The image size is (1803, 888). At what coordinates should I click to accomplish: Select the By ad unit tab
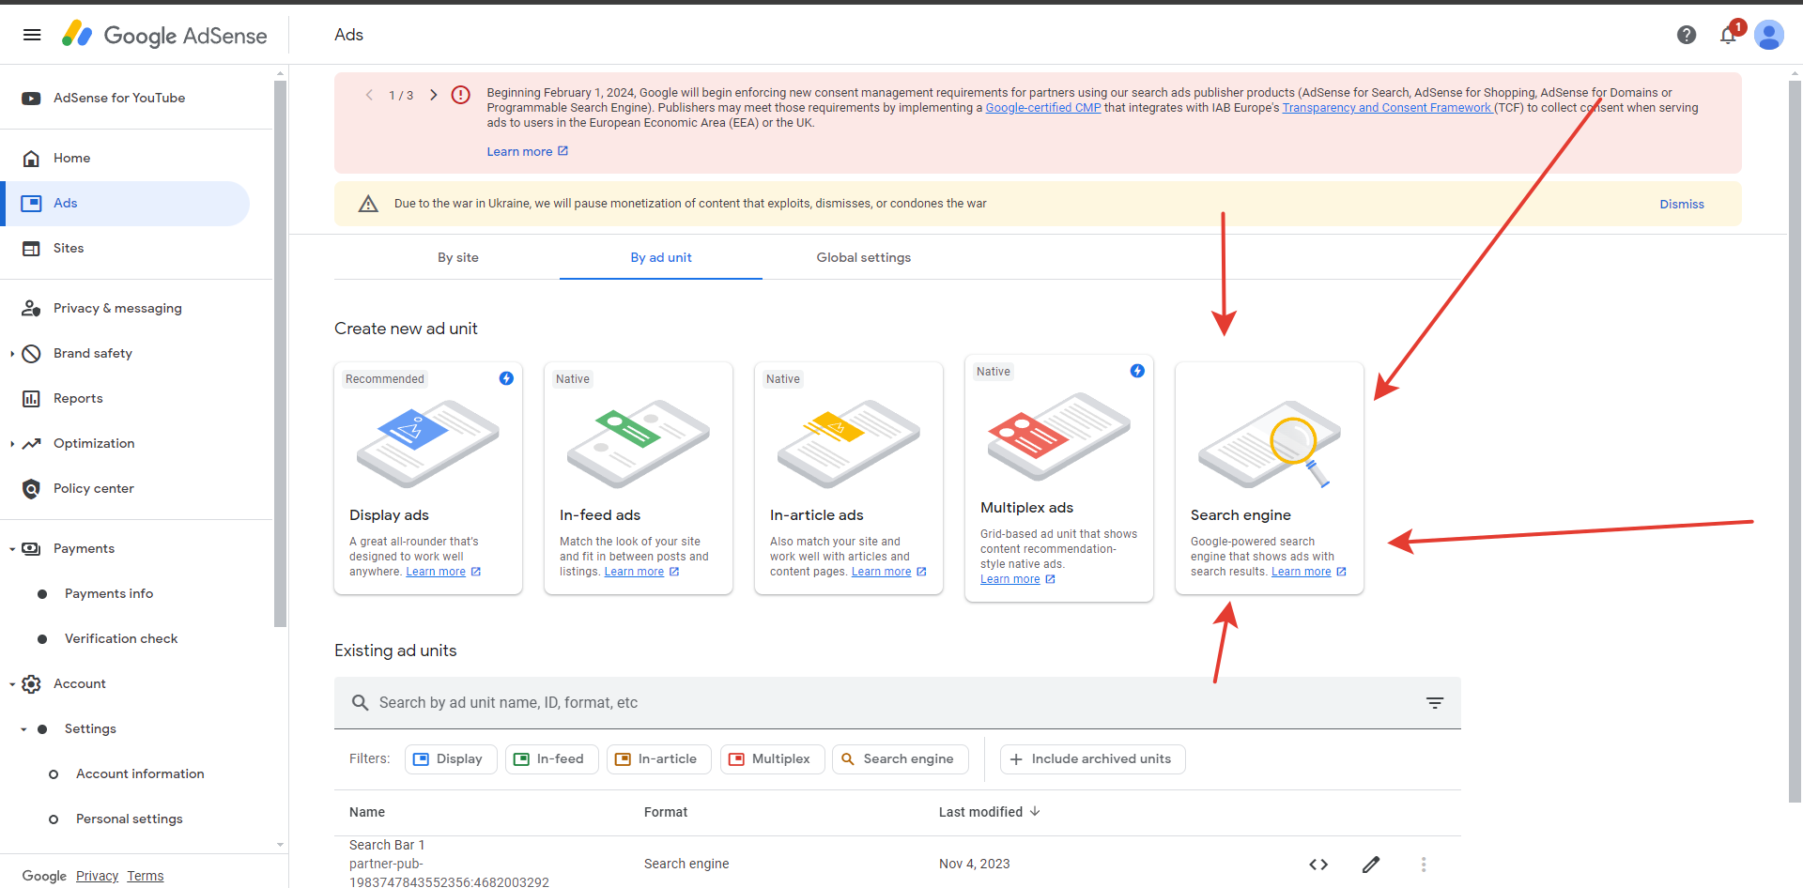point(661,257)
